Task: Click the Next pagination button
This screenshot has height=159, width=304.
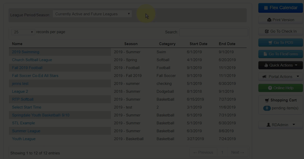Action: tap(237, 152)
